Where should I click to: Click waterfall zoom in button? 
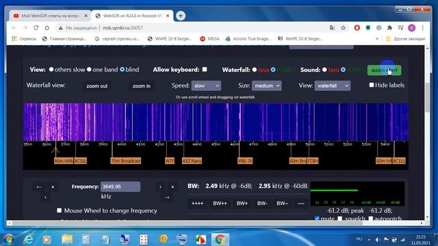[x=142, y=86]
